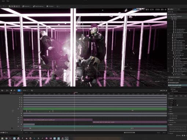Activate the viewport select mode icon
Viewport: 187px width, 140px height.
pyautogui.click(x=133, y=10)
